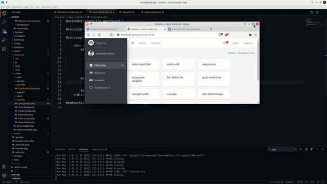Click the Home link in the page navbar
Screen dimensions: 327x184
pyautogui.click(x=143, y=43)
